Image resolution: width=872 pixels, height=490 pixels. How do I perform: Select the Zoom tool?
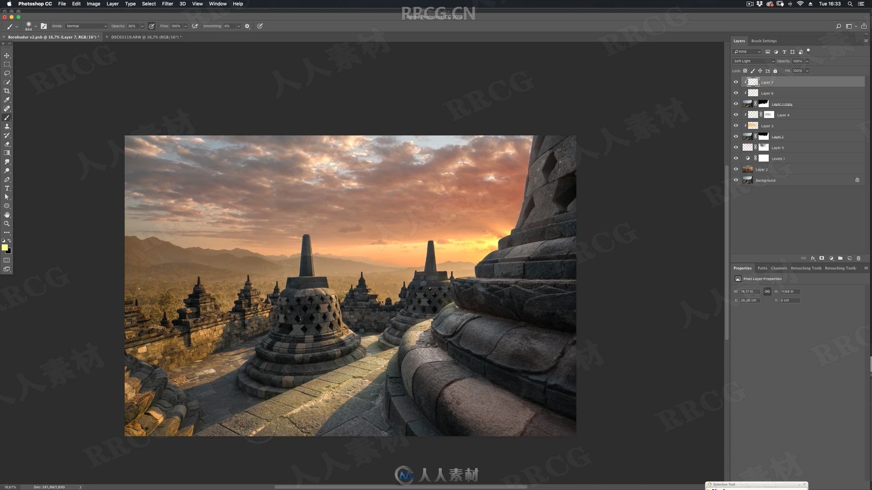7,224
